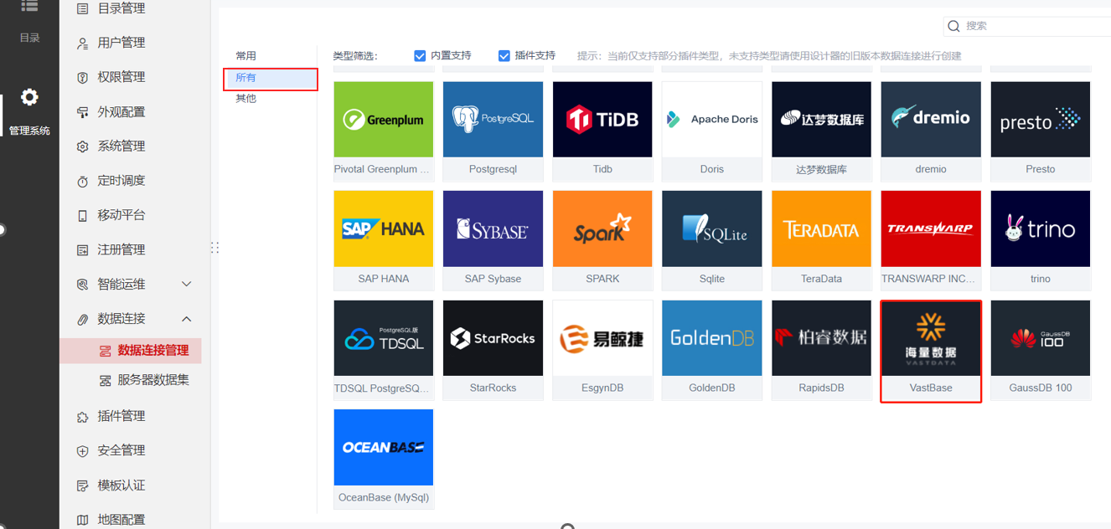Viewport: 1111px width, 529px height.
Task: Pick the SPARK connection icon
Action: tap(602, 229)
